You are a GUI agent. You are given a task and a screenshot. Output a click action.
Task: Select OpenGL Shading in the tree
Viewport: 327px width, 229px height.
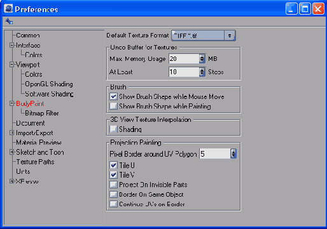49,84
